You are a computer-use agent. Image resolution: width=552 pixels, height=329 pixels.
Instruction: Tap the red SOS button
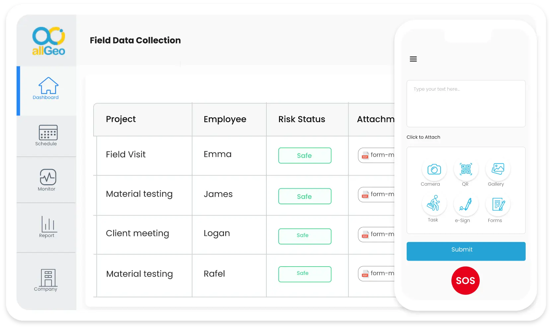tap(465, 281)
